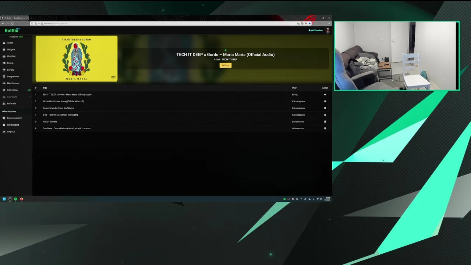Click the artist name TECH IT DEEP

(x=230, y=60)
